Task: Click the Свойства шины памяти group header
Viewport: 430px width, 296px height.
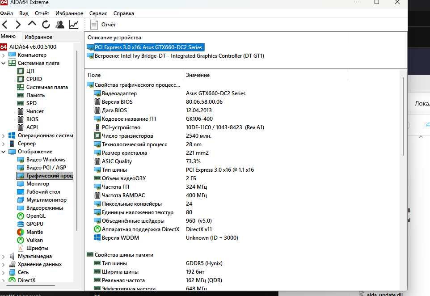Action: pyautogui.click(x=120, y=255)
